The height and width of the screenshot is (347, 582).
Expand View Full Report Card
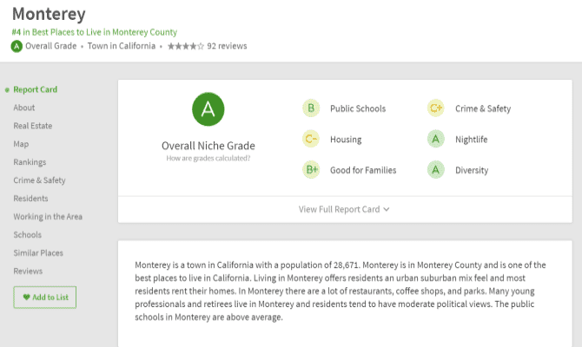pos(344,209)
